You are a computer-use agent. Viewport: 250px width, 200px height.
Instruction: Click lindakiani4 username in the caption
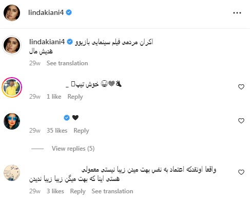(x=47, y=42)
